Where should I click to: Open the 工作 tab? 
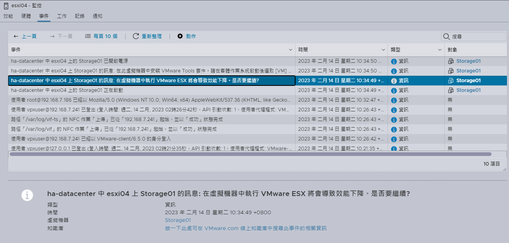pos(62,16)
